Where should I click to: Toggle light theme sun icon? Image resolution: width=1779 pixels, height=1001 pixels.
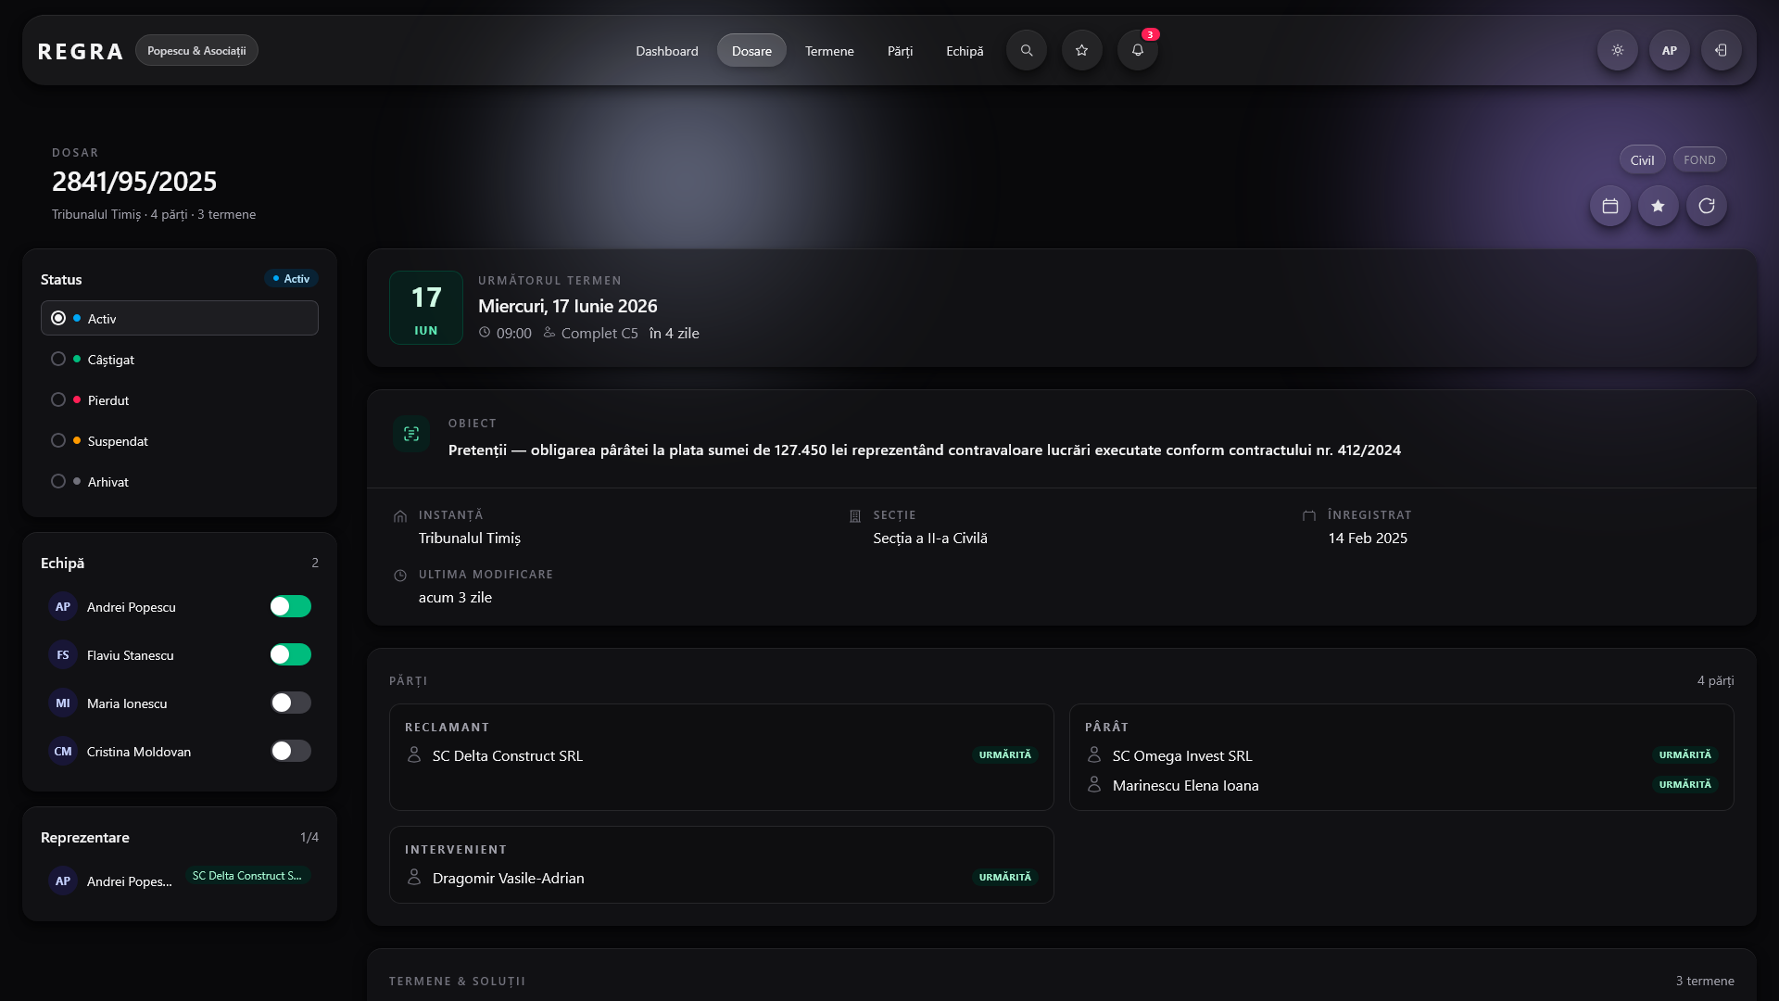1618,51
